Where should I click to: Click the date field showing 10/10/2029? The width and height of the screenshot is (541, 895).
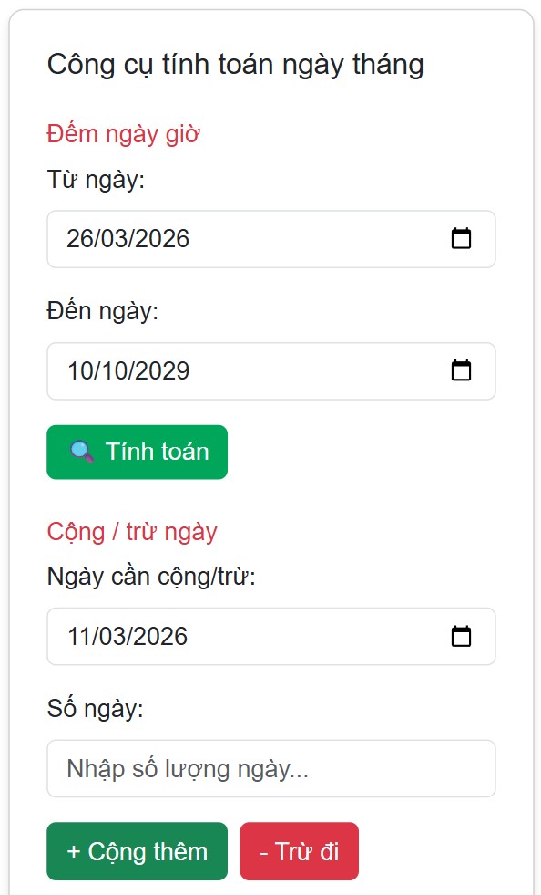[228, 370]
